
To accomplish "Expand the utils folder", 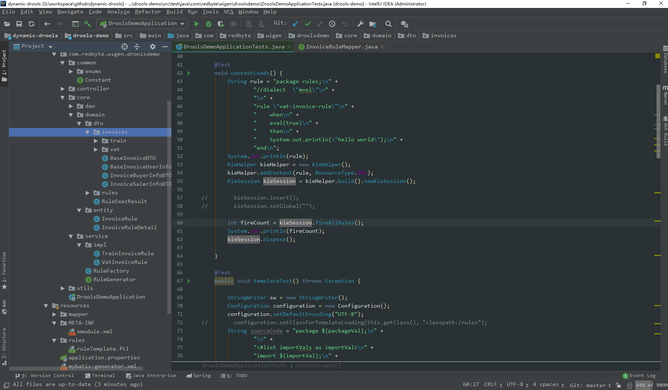I will click(62, 288).
